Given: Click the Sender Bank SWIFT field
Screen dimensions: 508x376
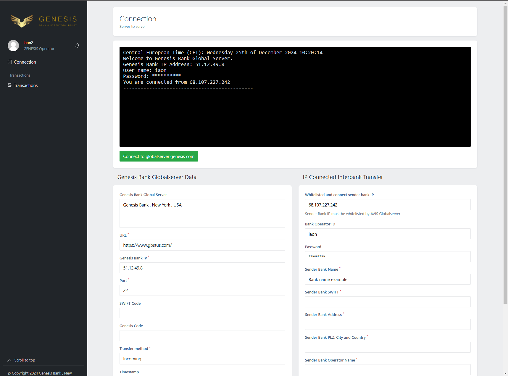Looking at the screenshot, I should pos(388,302).
